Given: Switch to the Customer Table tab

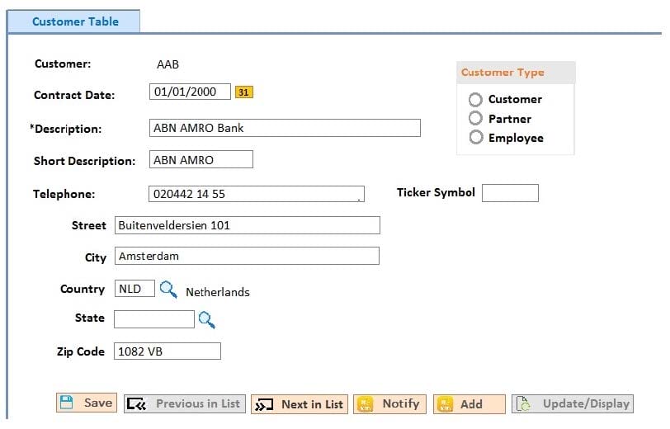Looking at the screenshot, I should point(74,21).
